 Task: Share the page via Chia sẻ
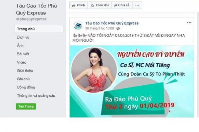(122, 5)
